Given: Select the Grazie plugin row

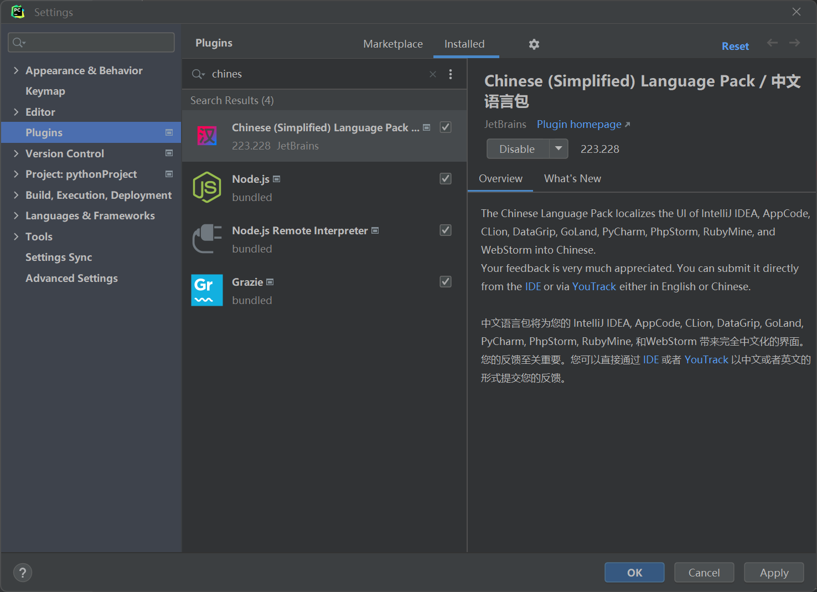Looking at the screenshot, I should 324,290.
